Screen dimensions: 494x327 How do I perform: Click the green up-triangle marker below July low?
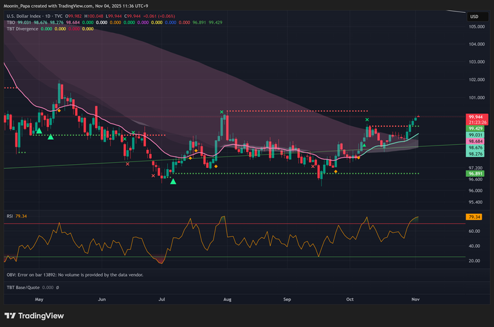coord(173,182)
